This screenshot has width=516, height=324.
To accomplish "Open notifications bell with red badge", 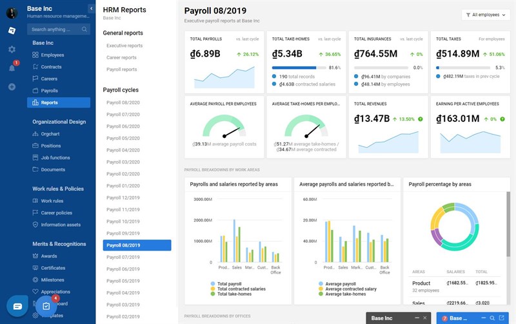I will [x=12, y=67].
